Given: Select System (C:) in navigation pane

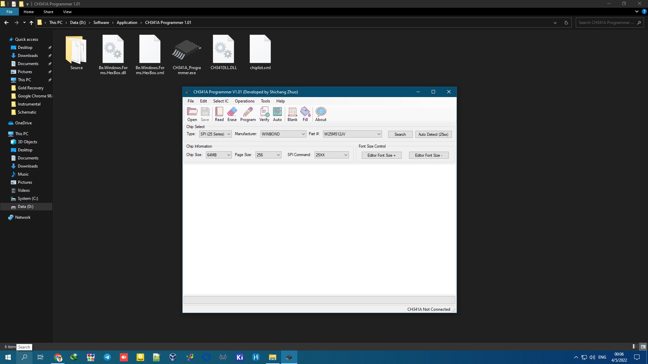Looking at the screenshot, I should click(x=28, y=199).
